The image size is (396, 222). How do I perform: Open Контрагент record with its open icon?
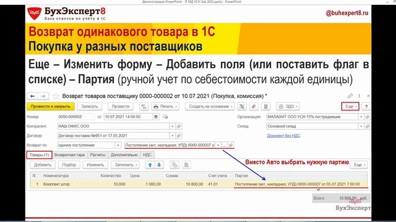pyautogui.click(x=179, y=126)
